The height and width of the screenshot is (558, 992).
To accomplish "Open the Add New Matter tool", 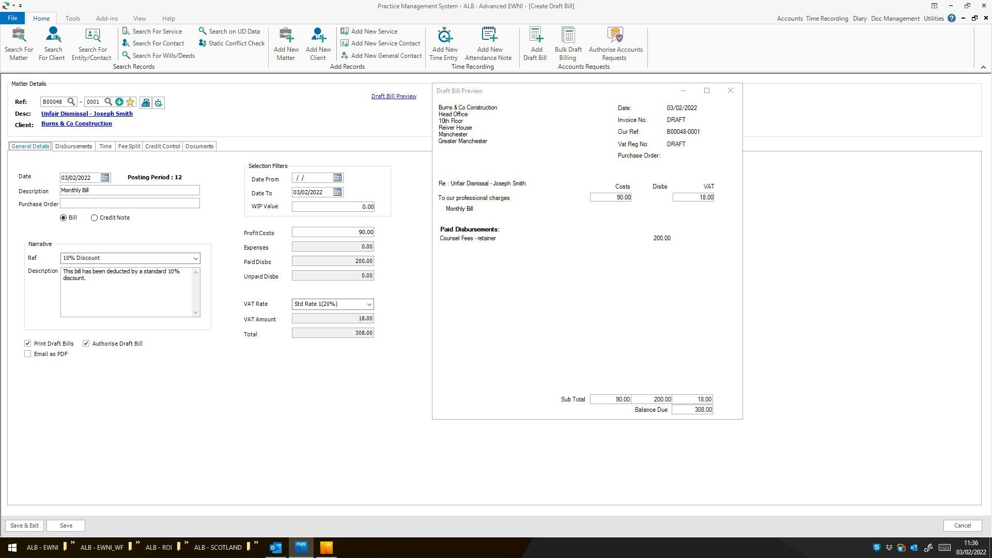I will 286,44.
